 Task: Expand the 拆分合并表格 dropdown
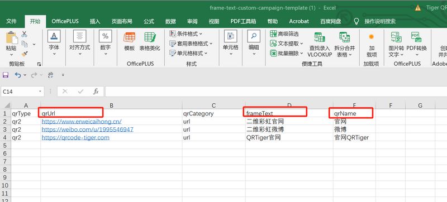tap(350, 55)
